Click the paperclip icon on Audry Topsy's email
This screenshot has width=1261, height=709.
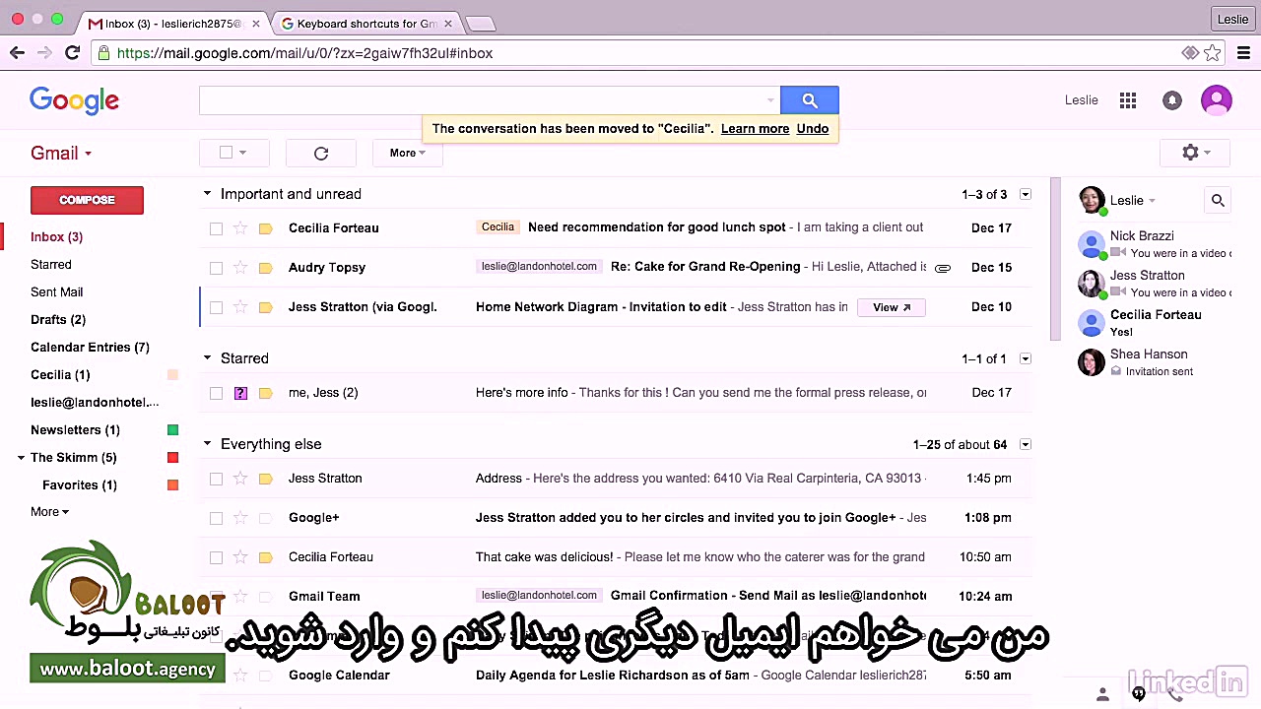942,267
